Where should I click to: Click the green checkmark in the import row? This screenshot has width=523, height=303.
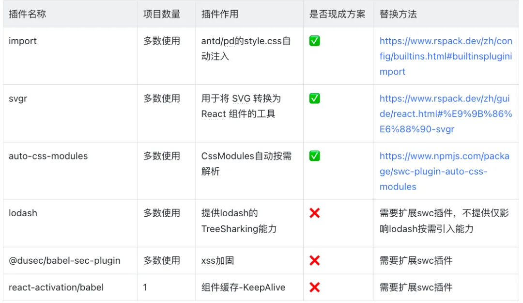coord(314,41)
